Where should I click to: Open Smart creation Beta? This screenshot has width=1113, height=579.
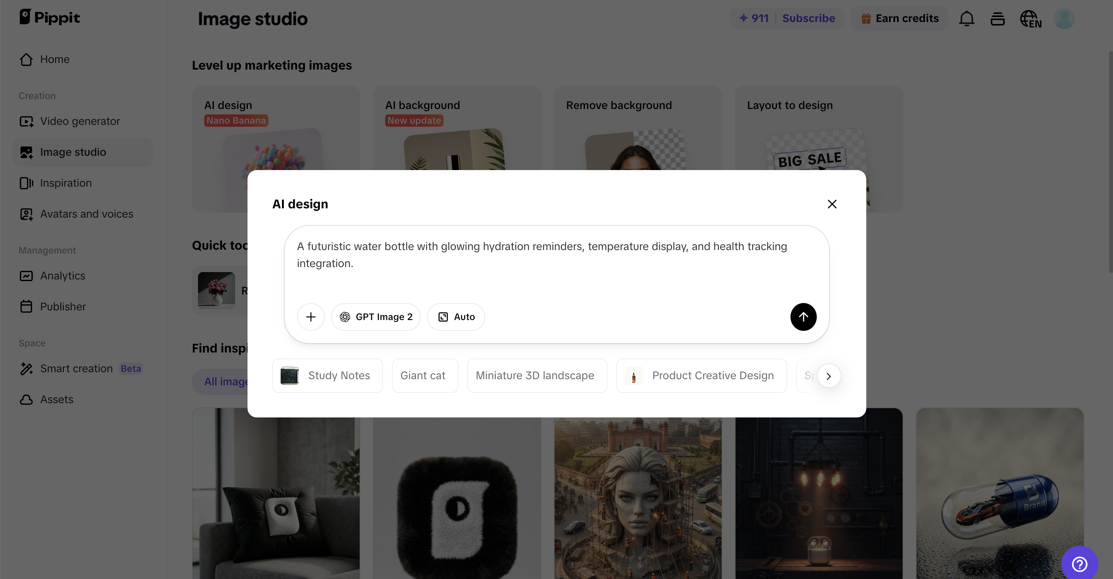coord(84,369)
